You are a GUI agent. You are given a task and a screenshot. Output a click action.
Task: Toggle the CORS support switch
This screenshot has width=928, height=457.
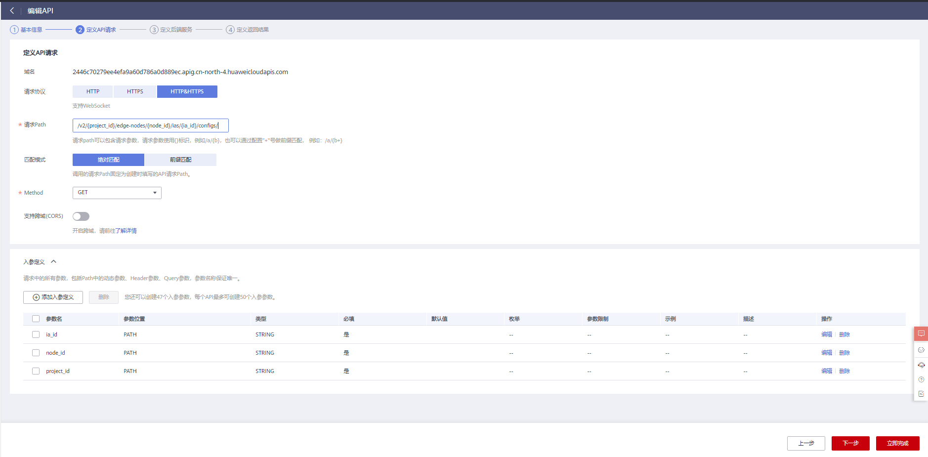click(81, 216)
